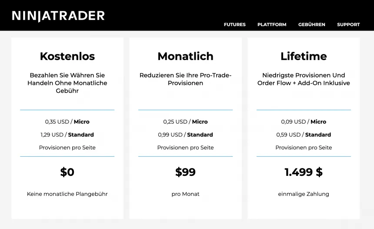Open the Support menu item

[348, 24]
